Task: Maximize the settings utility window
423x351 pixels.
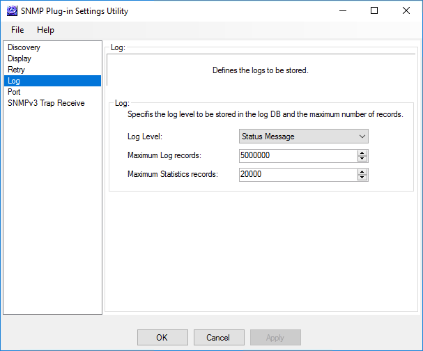Action: pos(374,11)
